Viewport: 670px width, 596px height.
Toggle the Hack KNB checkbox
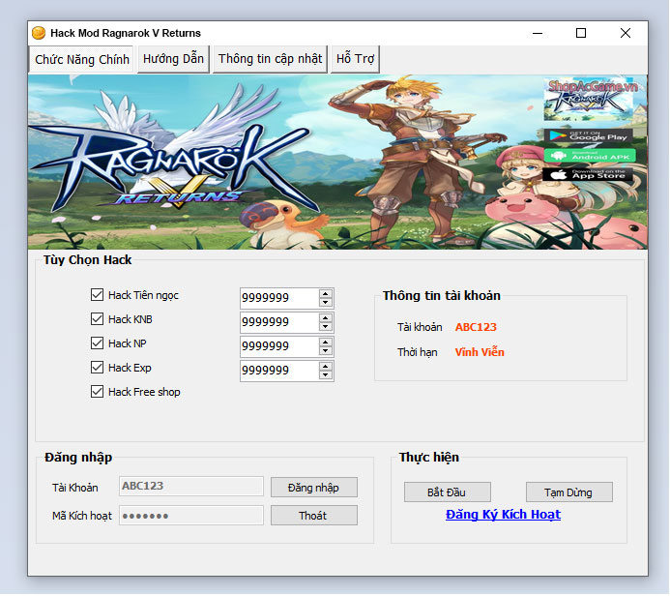[97, 319]
